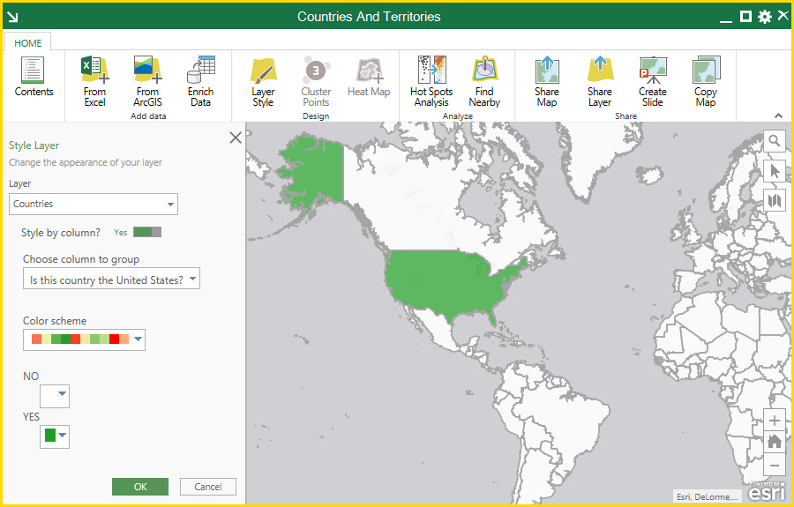Screen dimensions: 794x507
Task: Add data From ArcGIS
Action: click(147, 70)
